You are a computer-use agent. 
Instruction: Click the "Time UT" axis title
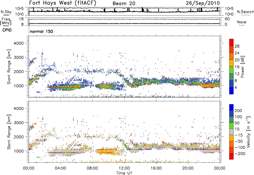(124, 173)
